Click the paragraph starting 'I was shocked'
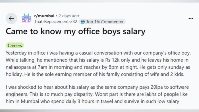This screenshot has height=112, width=199. [x=97, y=94]
